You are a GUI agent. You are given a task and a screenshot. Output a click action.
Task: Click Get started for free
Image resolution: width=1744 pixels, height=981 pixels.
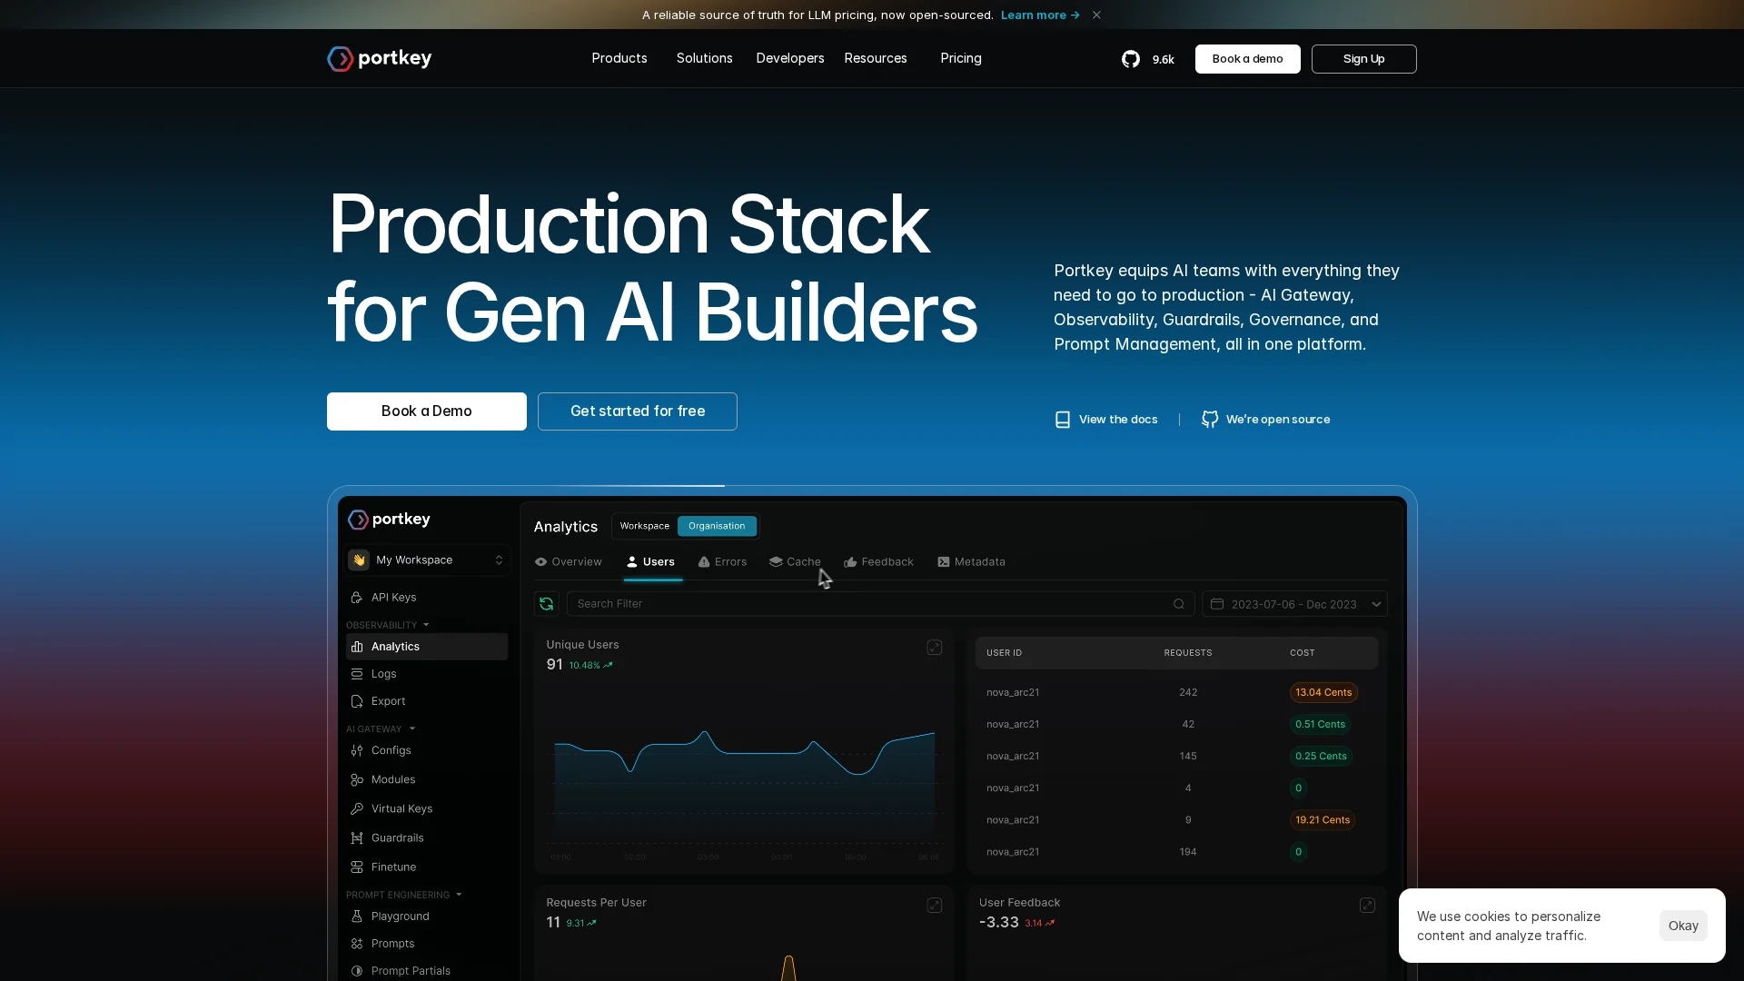tap(638, 411)
